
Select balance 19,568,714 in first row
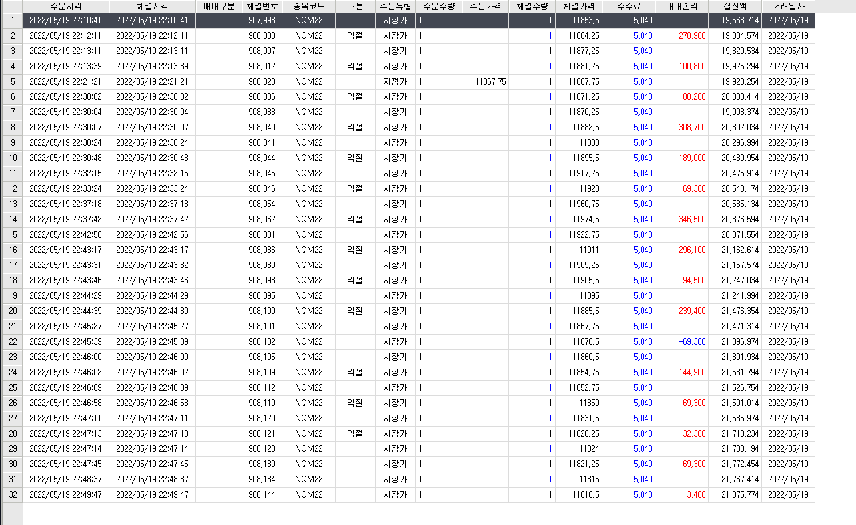740,20
